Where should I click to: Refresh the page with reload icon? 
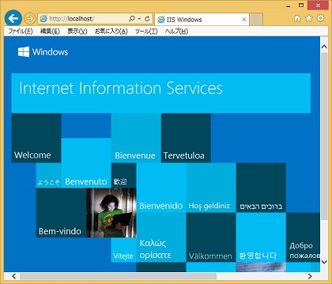point(147,19)
